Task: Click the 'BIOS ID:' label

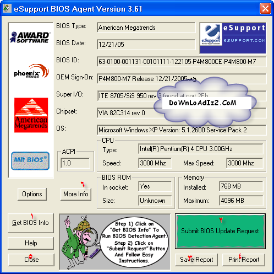Action: click(68, 60)
